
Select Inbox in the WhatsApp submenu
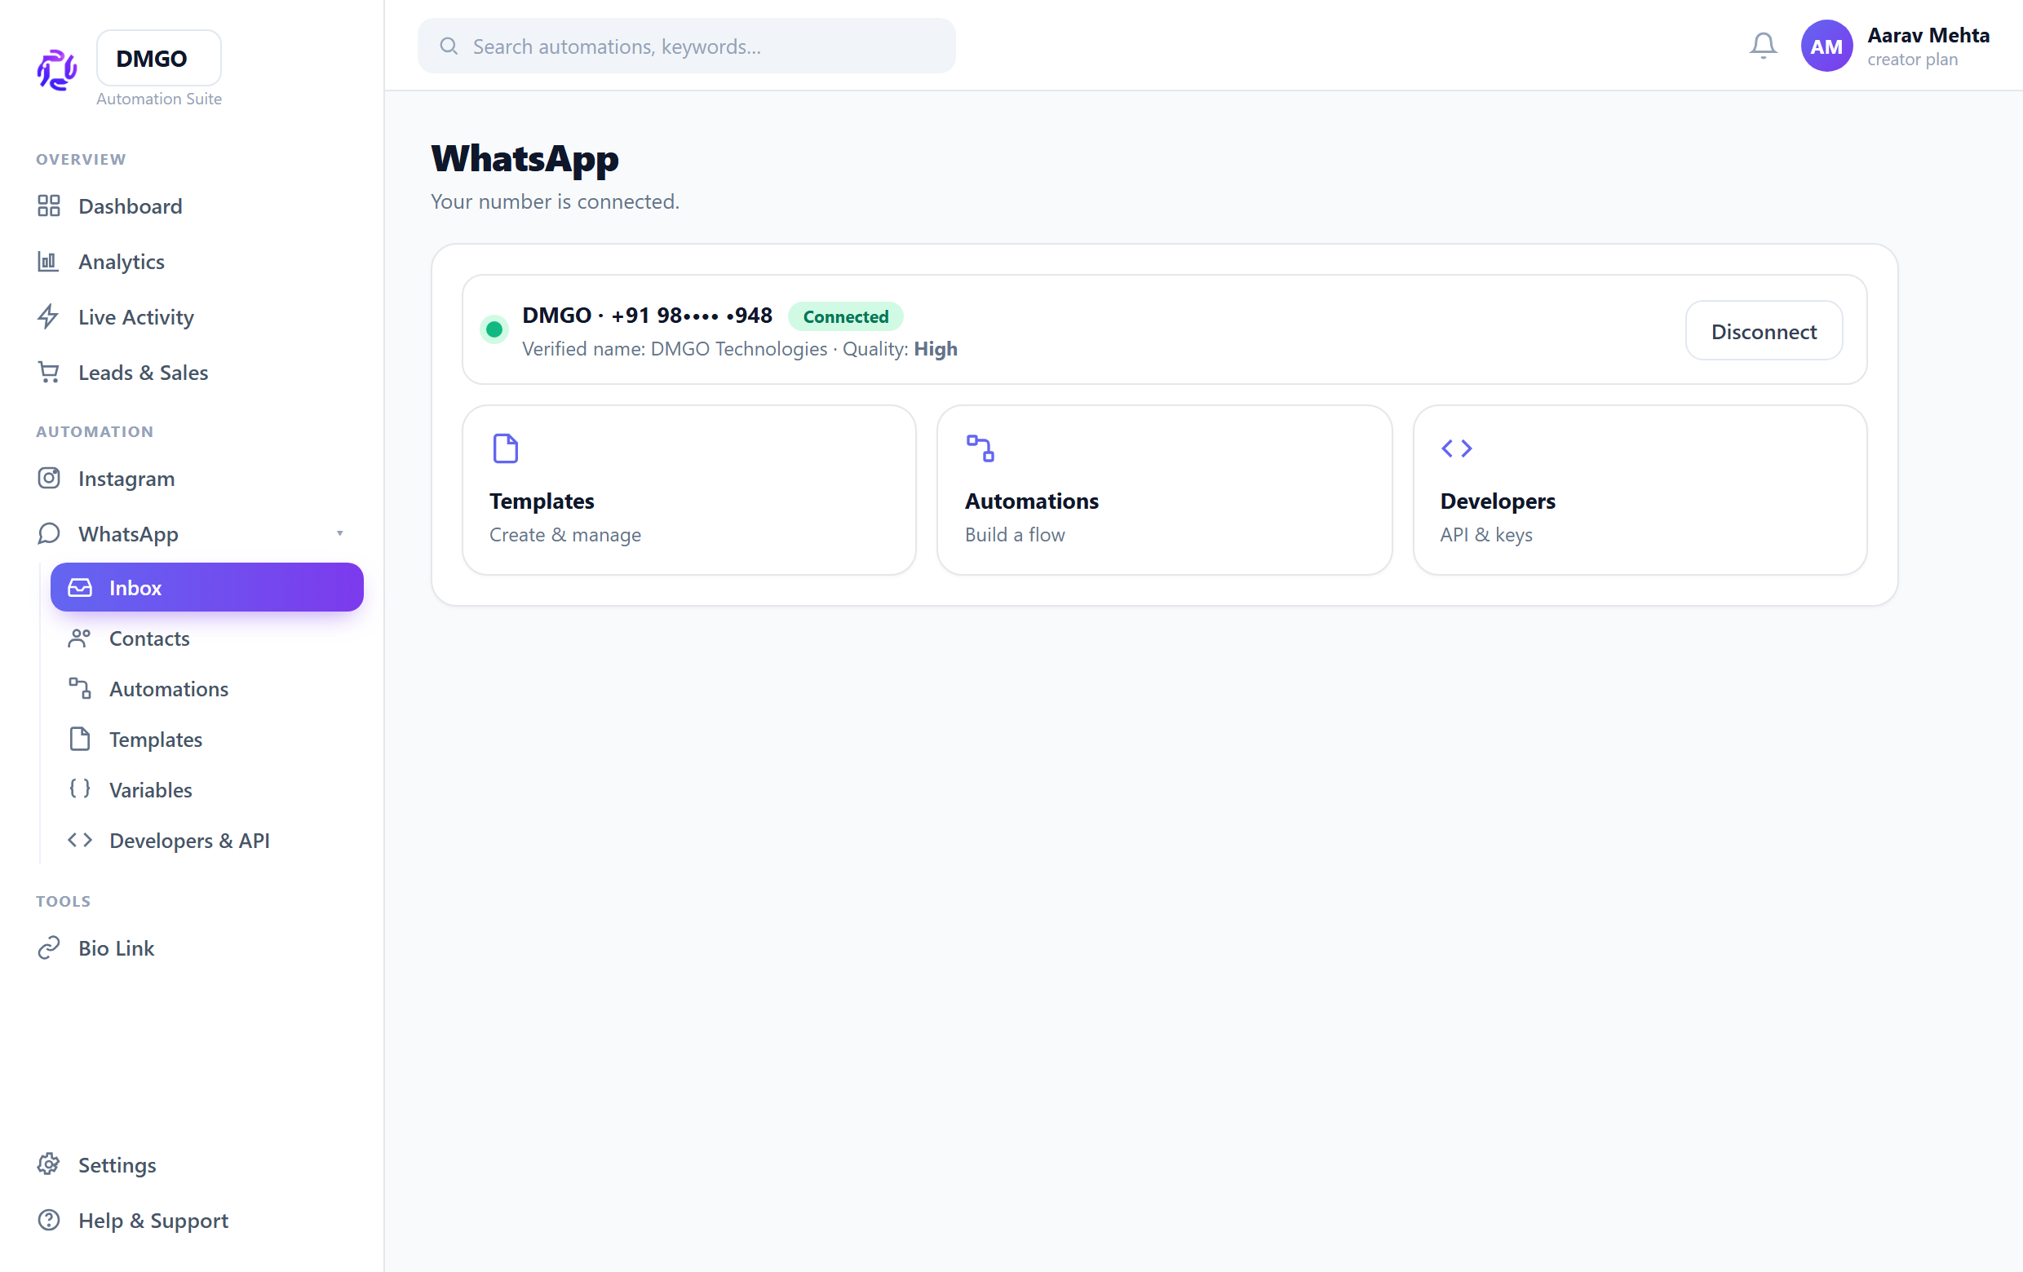pos(206,587)
